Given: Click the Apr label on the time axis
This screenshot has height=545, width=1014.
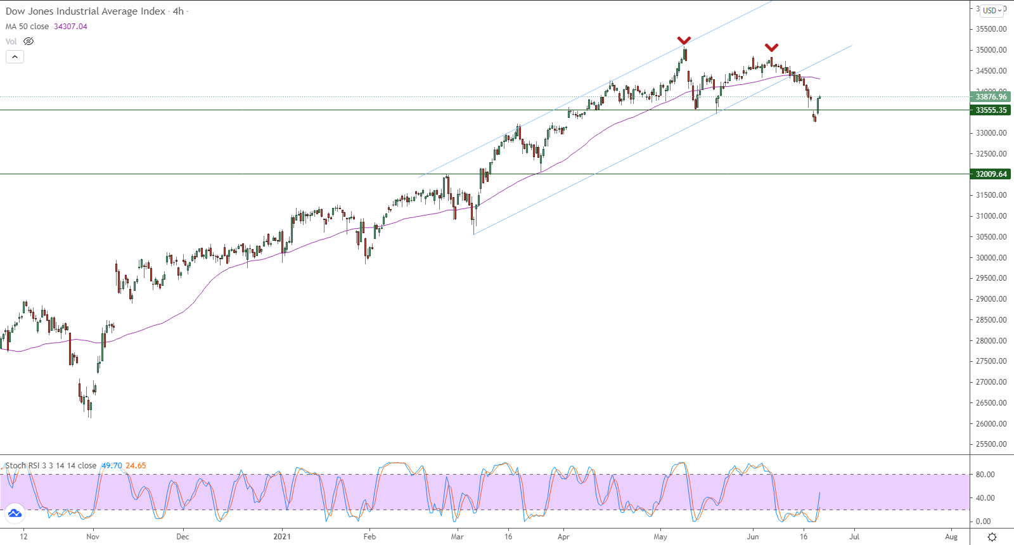Looking at the screenshot, I should pos(563,537).
